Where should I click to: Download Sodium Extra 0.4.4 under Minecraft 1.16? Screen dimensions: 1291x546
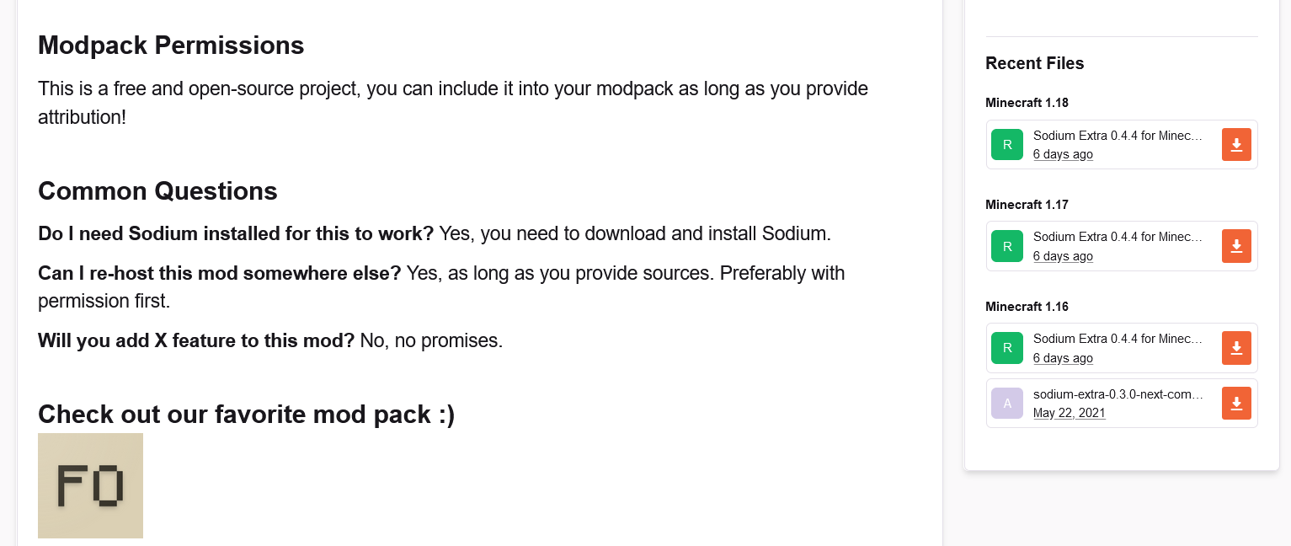click(x=1236, y=348)
